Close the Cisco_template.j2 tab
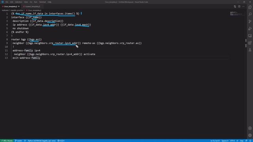The width and height of the screenshot is (253, 142). [x=19, y=6]
